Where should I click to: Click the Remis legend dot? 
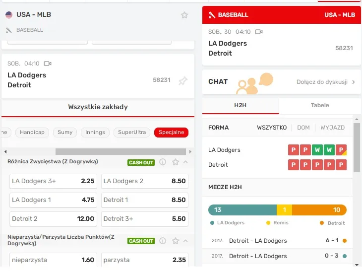tap(268, 223)
